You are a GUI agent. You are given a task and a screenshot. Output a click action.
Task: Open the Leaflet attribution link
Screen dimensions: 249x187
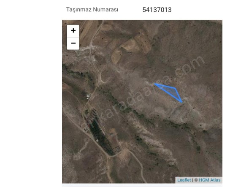click(184, 180)
